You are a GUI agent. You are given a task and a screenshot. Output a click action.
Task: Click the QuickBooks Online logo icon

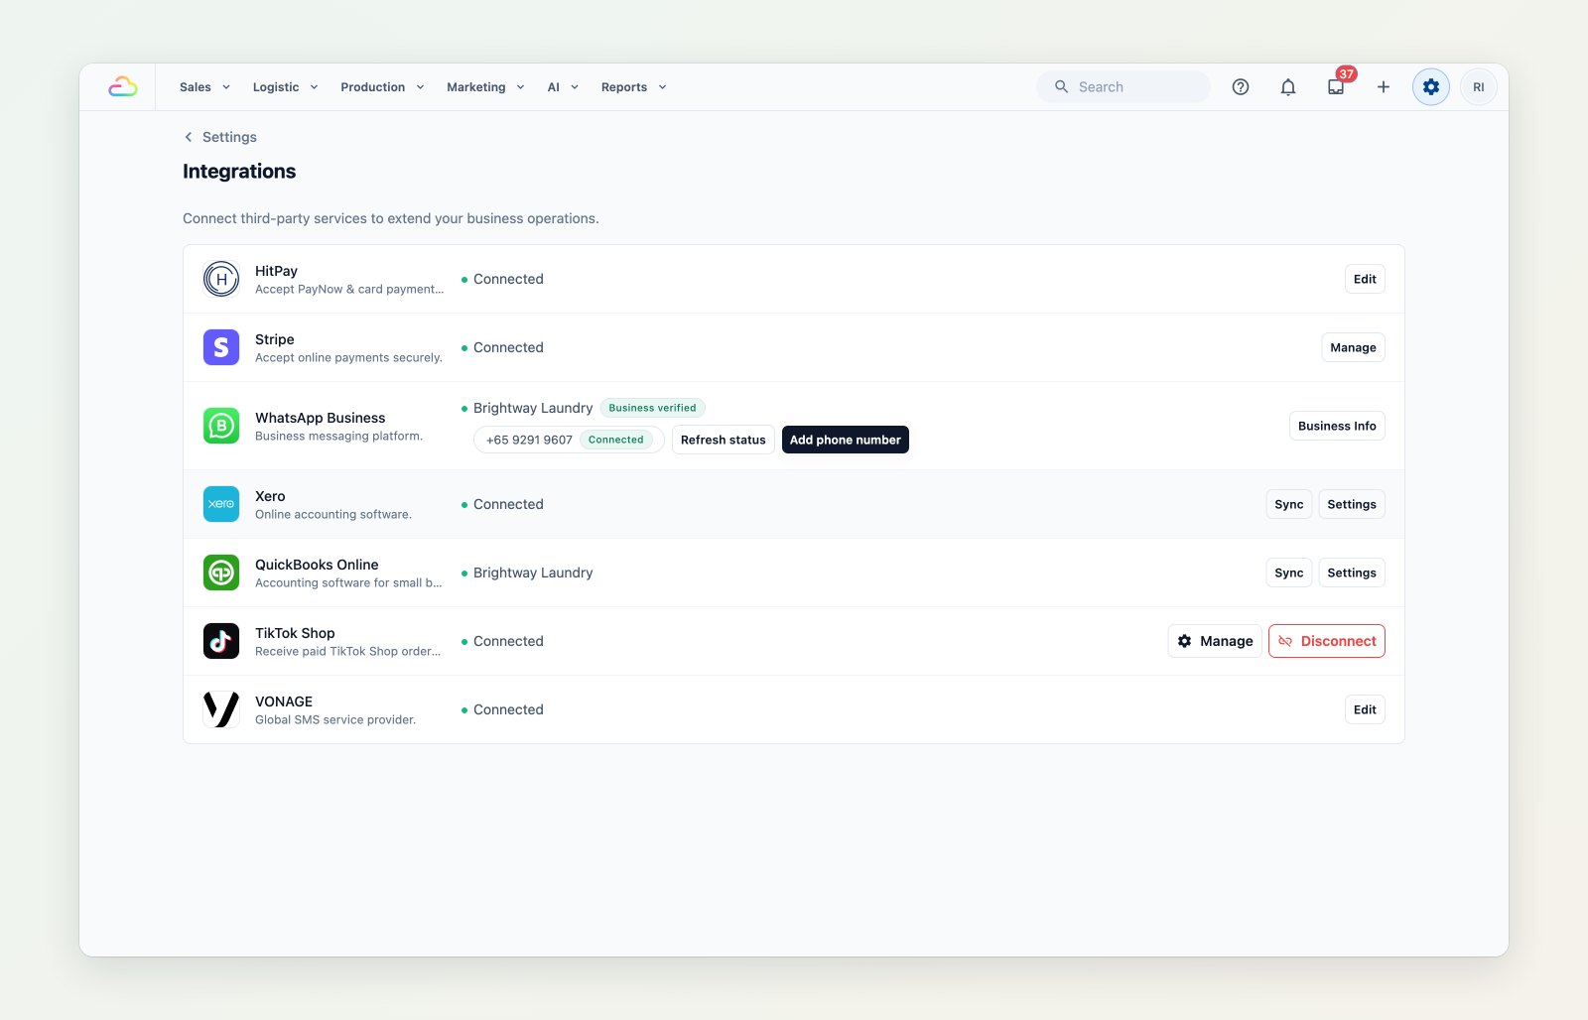221,573
